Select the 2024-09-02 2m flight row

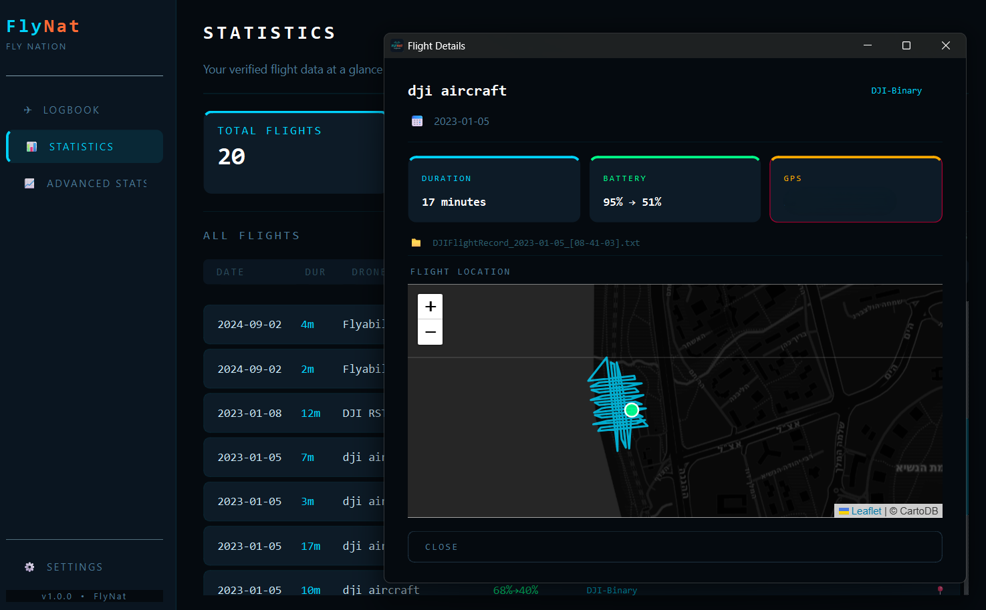click(294, 369)
